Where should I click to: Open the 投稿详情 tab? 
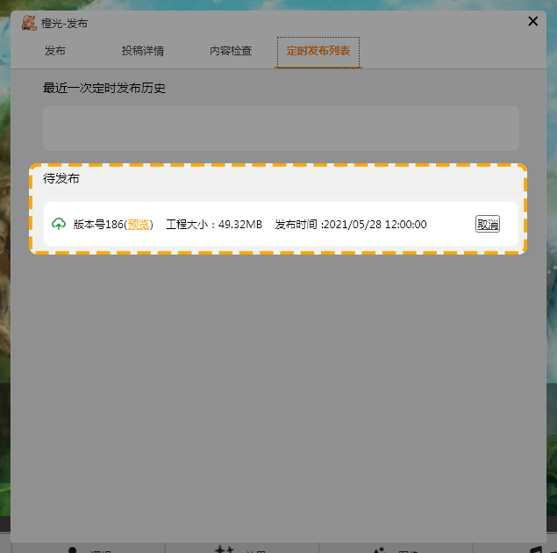(x=143, y=51)
